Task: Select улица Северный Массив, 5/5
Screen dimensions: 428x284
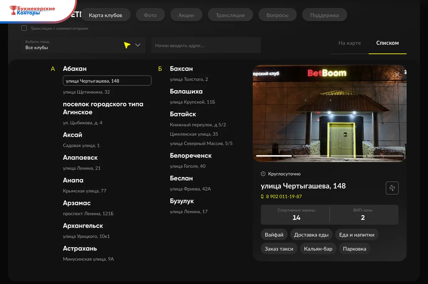Action: coord(201,143)
